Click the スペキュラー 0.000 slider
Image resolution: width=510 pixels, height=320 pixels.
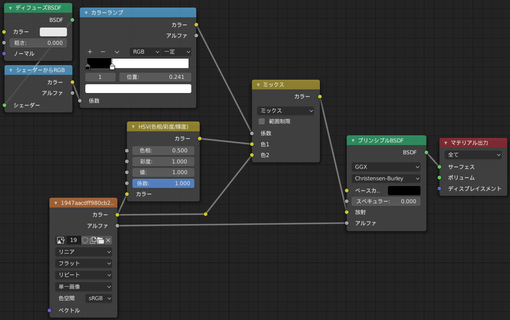tap(386, 201)
